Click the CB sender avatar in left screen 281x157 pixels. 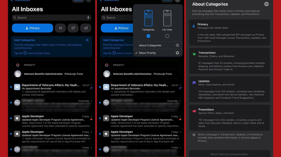(17, 149)
